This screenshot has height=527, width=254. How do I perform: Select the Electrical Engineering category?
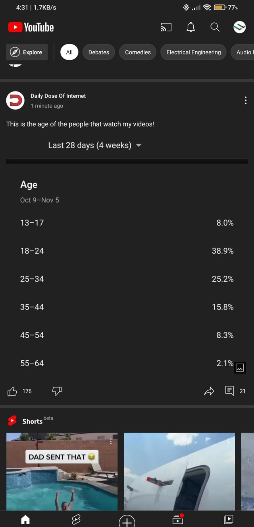coord(193,52)
